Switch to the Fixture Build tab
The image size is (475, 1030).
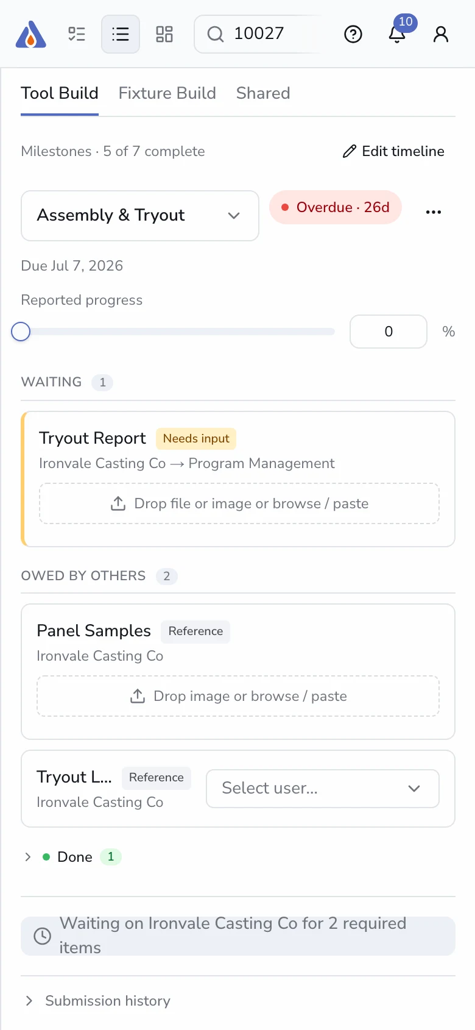coord(167,93)
